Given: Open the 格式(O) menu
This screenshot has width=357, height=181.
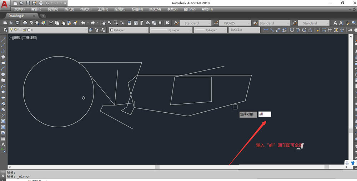Looking at the screenshot, I should pos(86,9).
